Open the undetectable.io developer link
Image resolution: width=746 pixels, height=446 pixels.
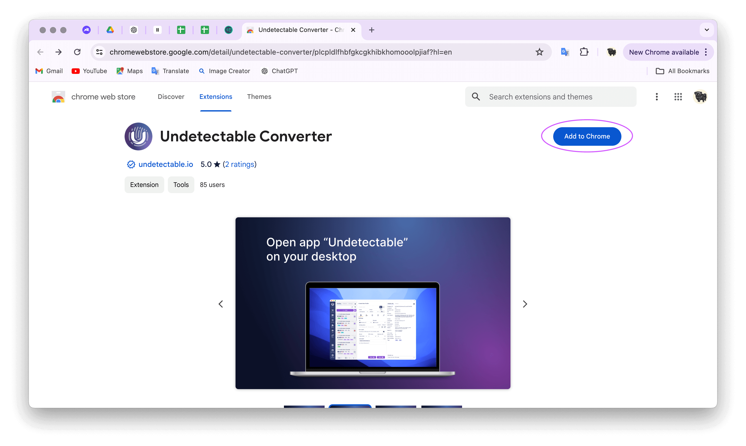tap(166, 164)
